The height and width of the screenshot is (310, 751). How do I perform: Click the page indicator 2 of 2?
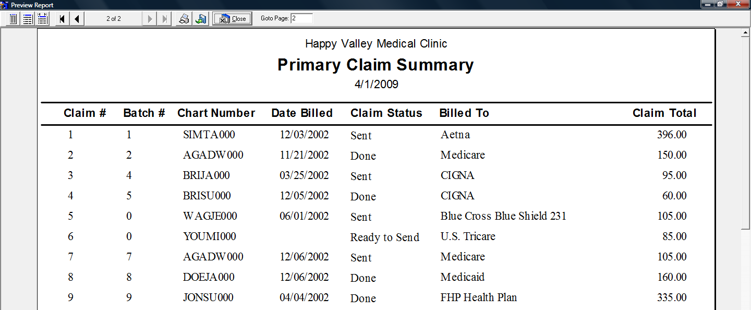tap(114, 19)
